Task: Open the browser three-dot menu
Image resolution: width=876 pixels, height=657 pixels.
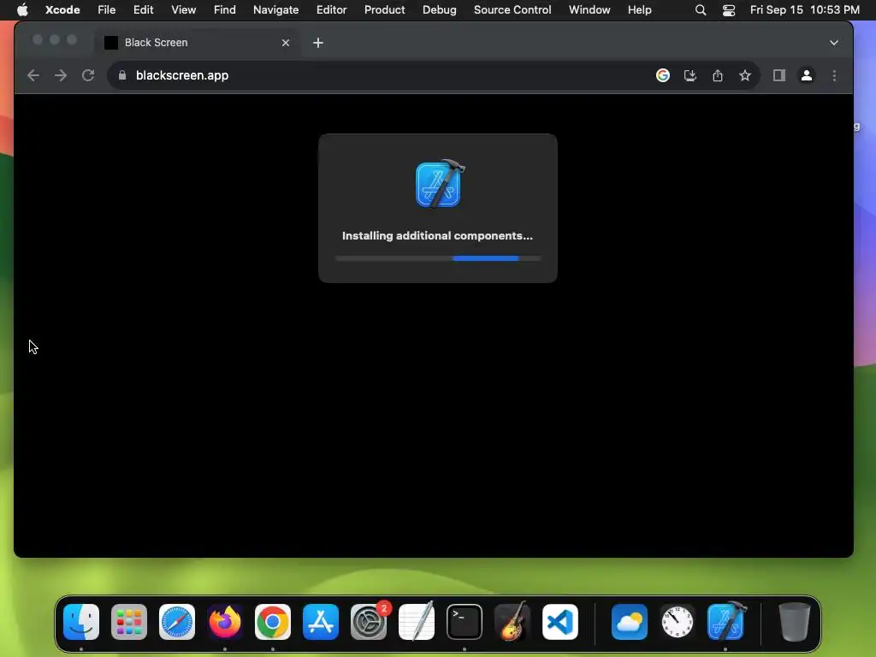Action: point(834,75)
